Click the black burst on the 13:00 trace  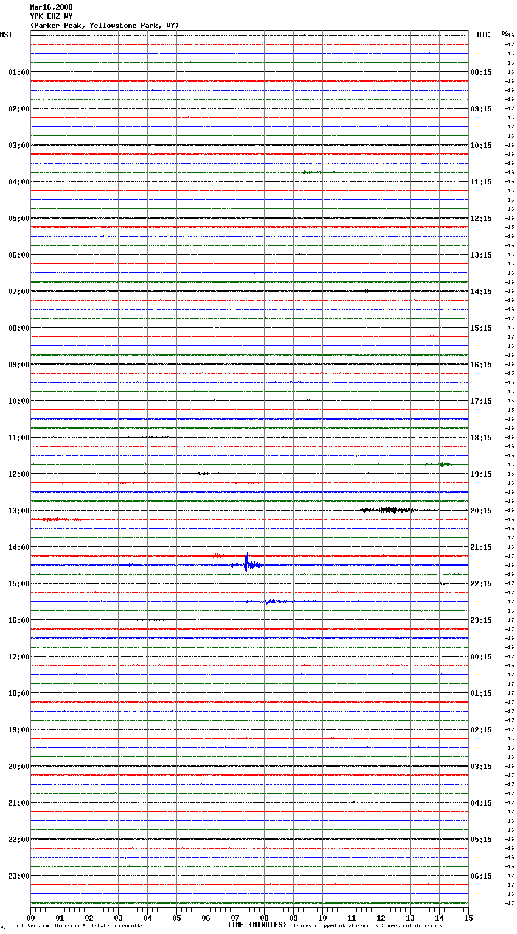pos(388,510)
